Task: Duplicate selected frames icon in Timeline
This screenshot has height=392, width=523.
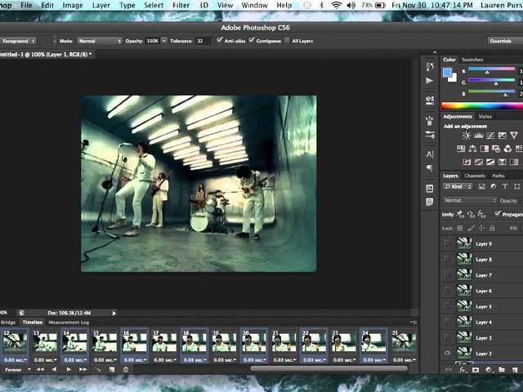Action: (112, 369)
